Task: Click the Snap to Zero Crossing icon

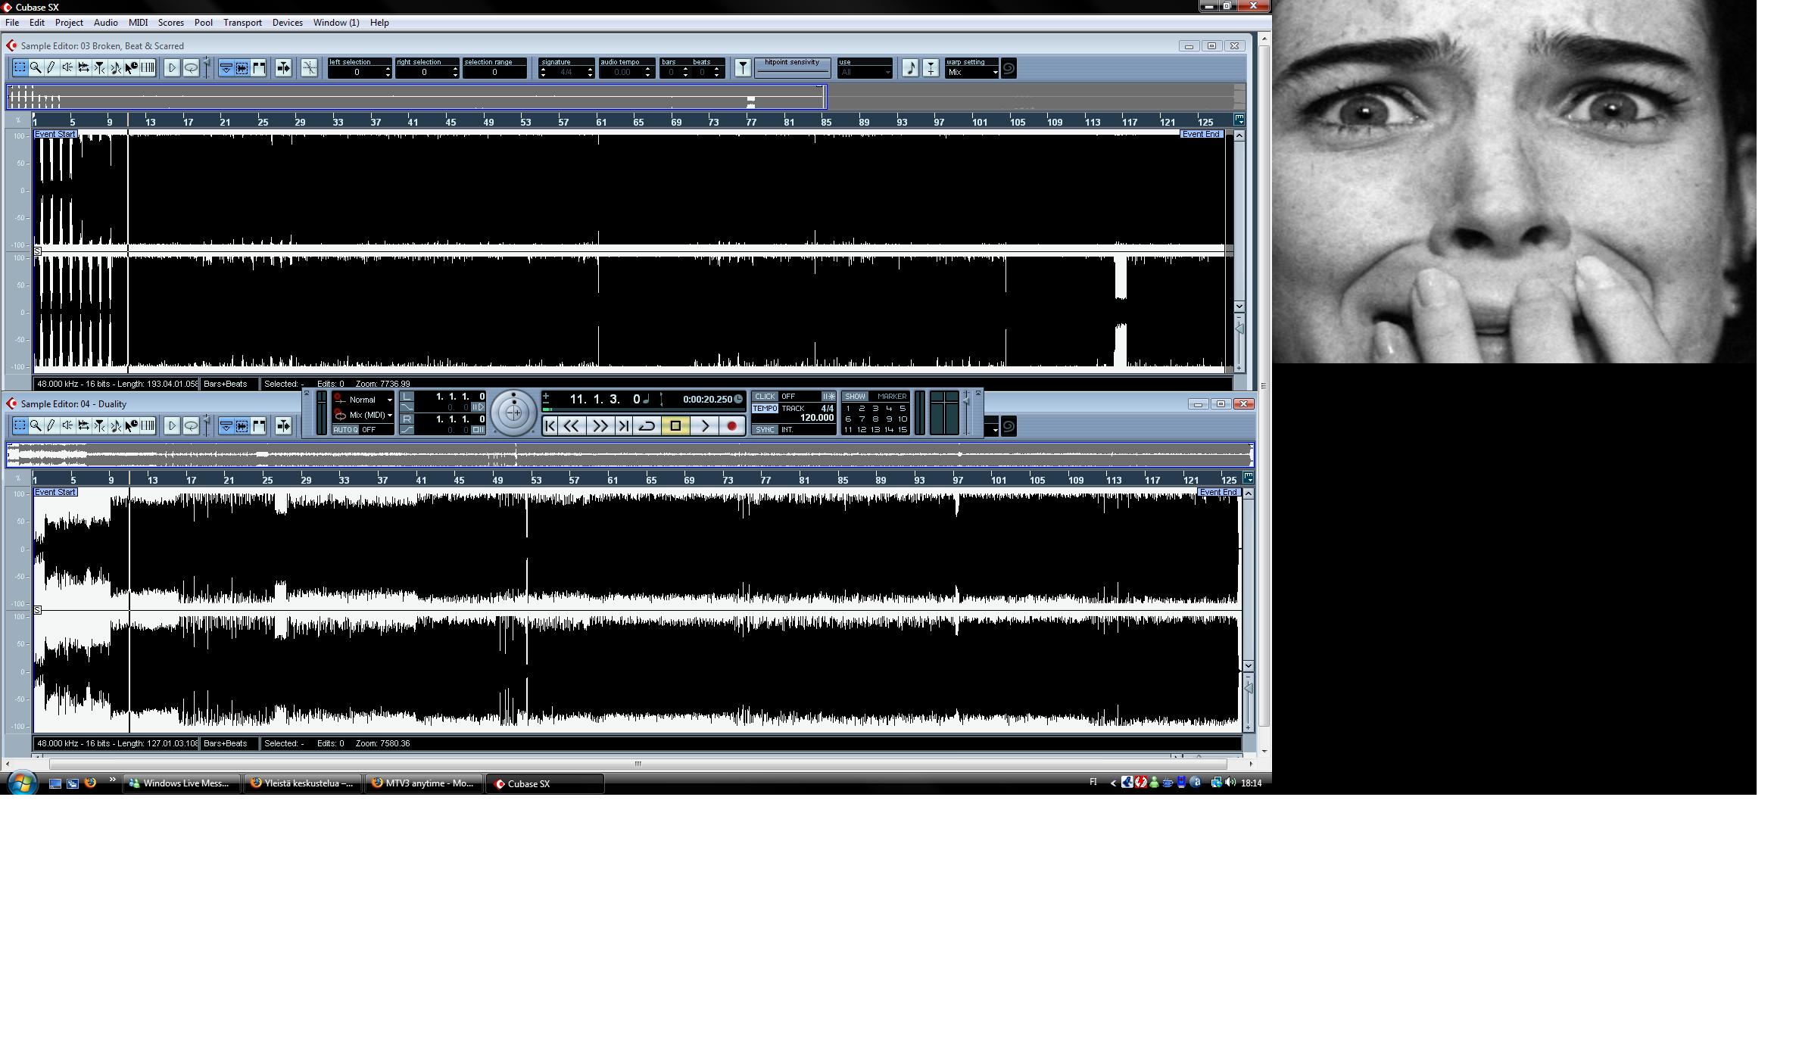Action: pyautogui.click(x=310, y=68)
